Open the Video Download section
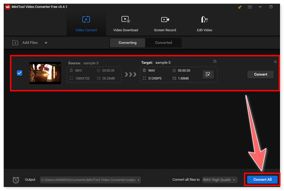 pyautogui.click(x=125, y=24)
